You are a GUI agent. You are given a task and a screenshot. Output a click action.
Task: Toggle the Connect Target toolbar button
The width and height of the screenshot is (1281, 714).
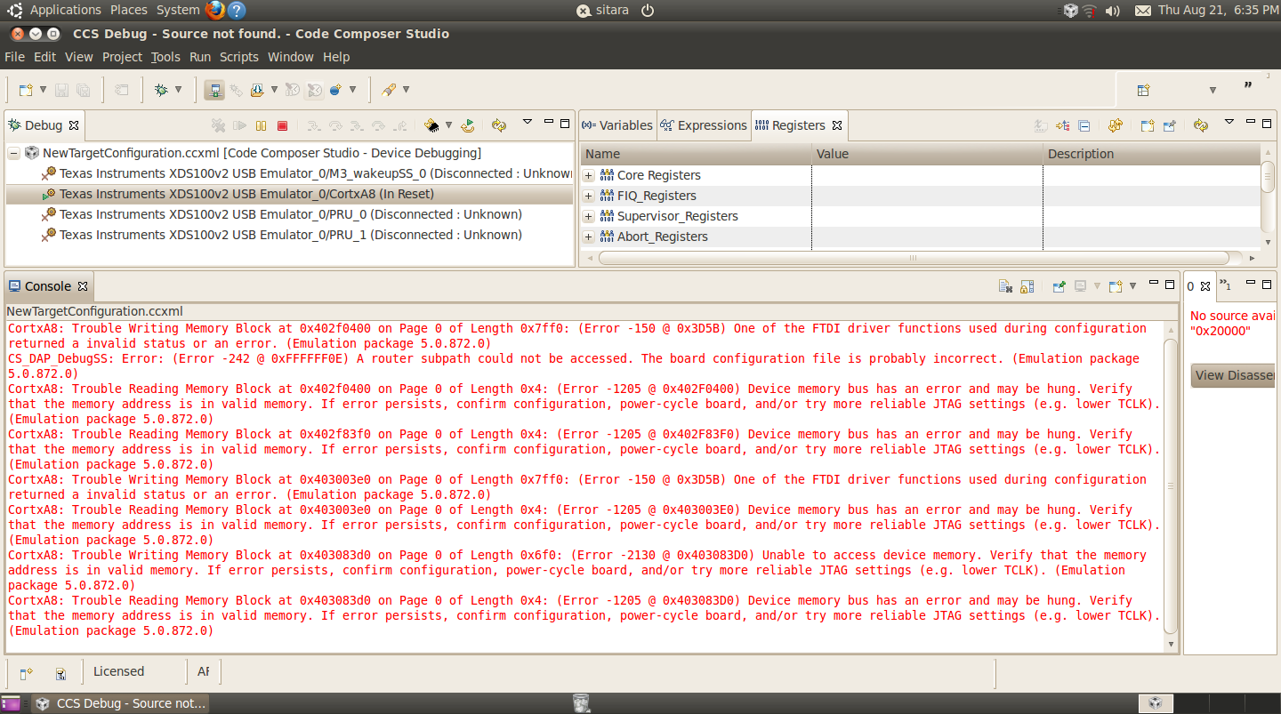[x=214, y=90]
